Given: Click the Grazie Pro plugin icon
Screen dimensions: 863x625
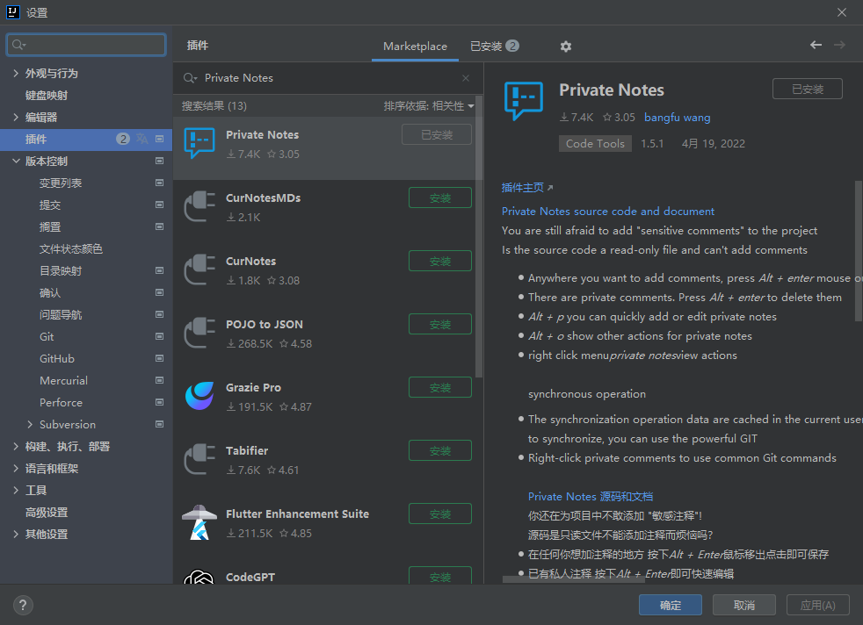Looking at the screenshot, I should (199, 396).
